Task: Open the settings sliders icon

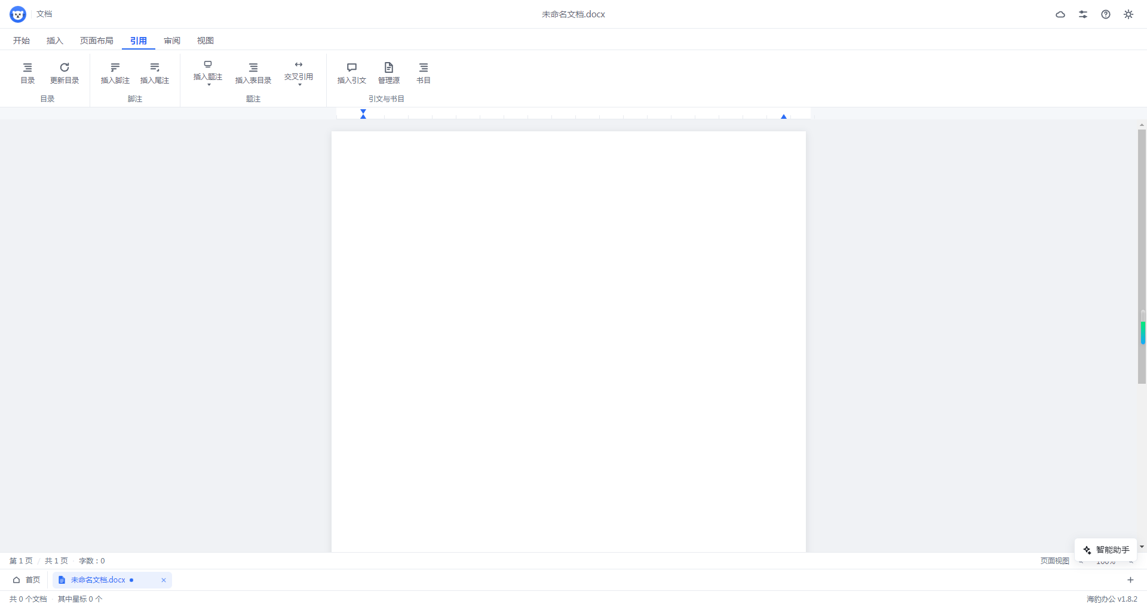Action: [1083, 14]
